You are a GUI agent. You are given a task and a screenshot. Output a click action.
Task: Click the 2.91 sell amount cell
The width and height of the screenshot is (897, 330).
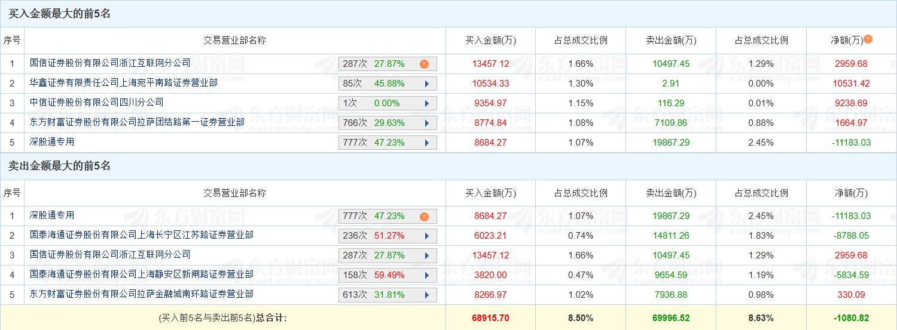670,84
